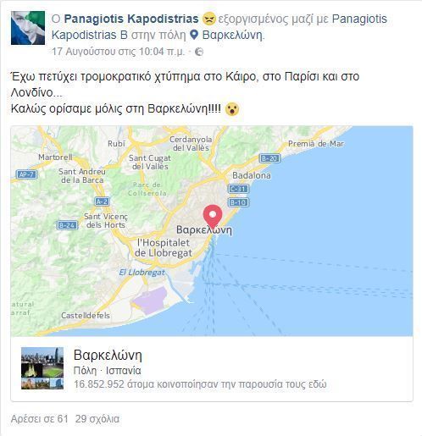Click the red map marker pin
This screenshot has width=422, height=436.
click(213, 217)
